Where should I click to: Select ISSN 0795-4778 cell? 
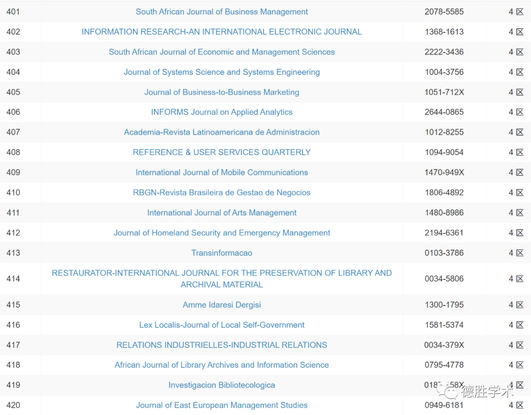[444, 364]
